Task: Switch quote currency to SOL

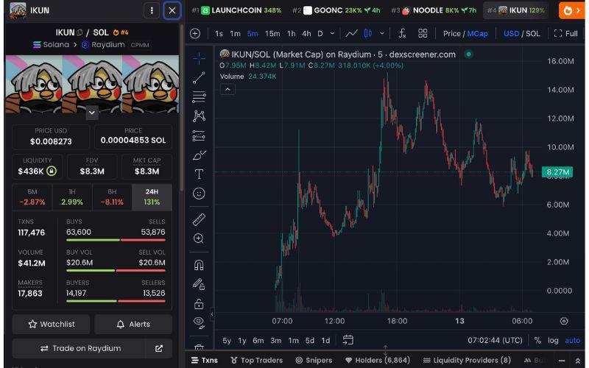Action: (x=532, y=33)
